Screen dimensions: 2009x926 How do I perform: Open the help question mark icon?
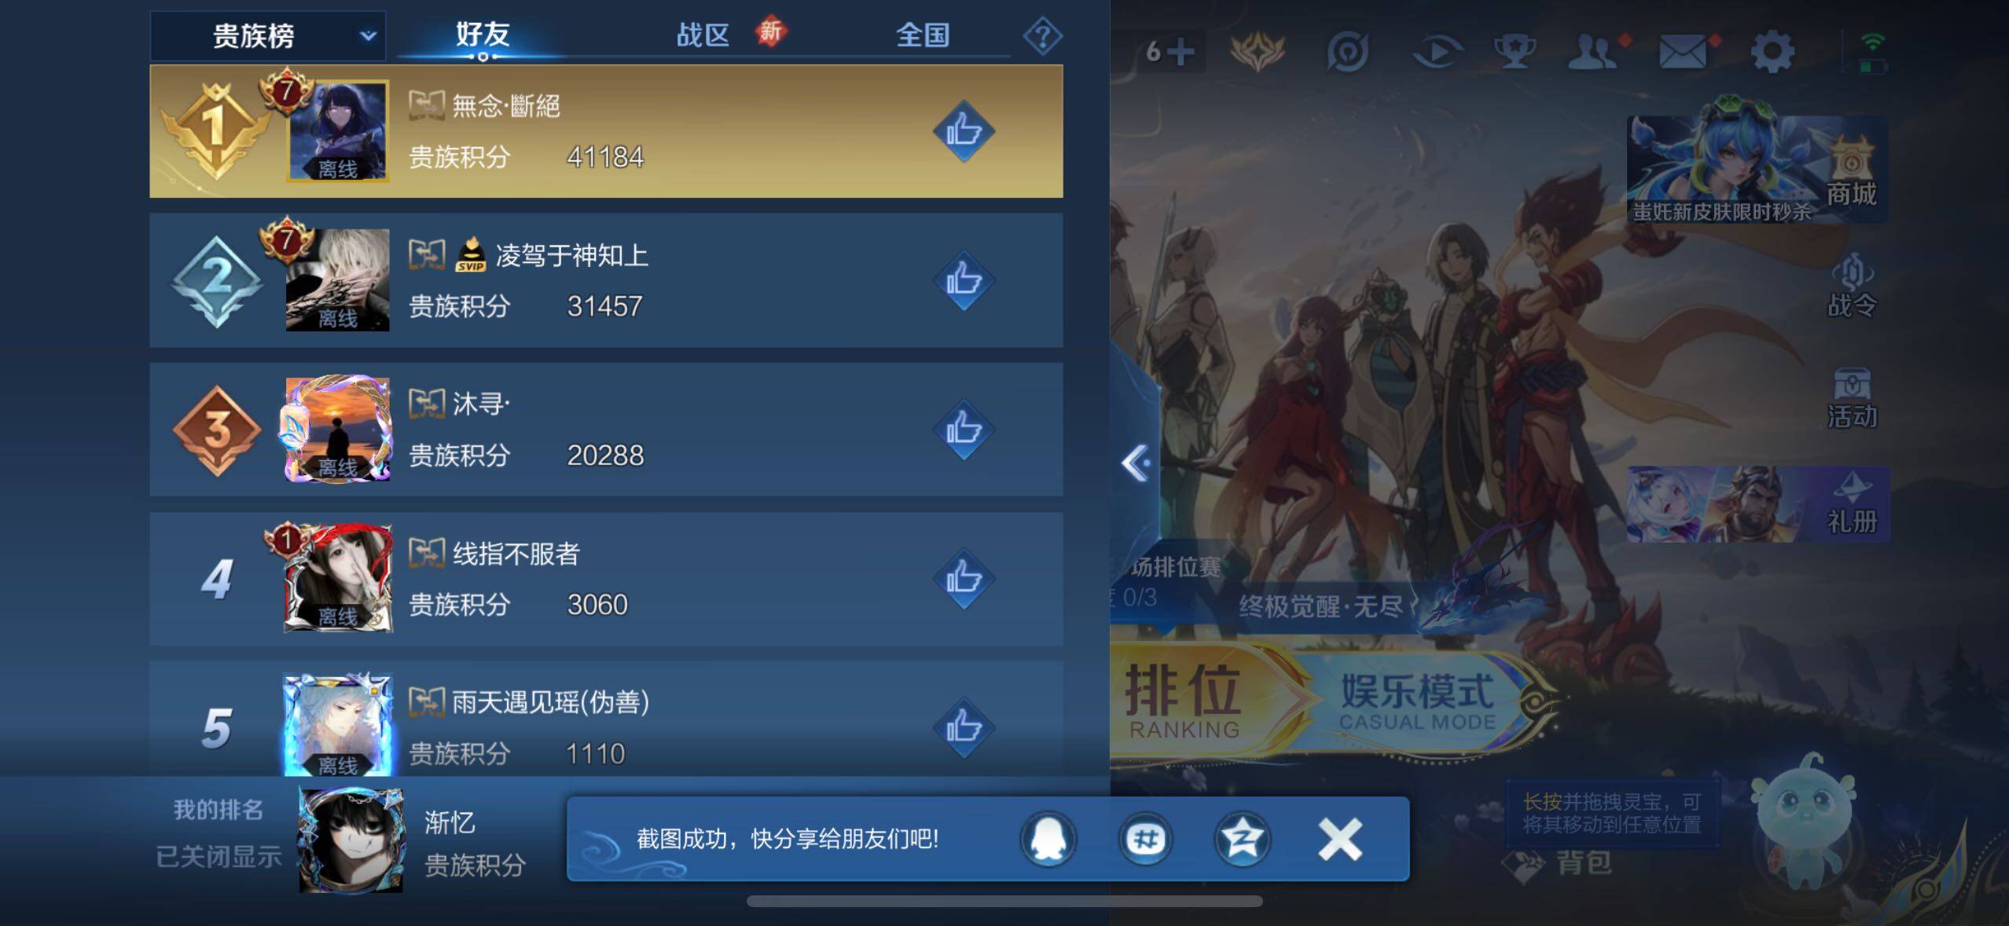point(1043,36)
